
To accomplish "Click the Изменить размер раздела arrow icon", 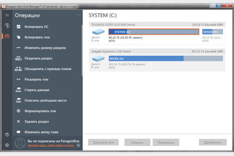I will (18, 48).
